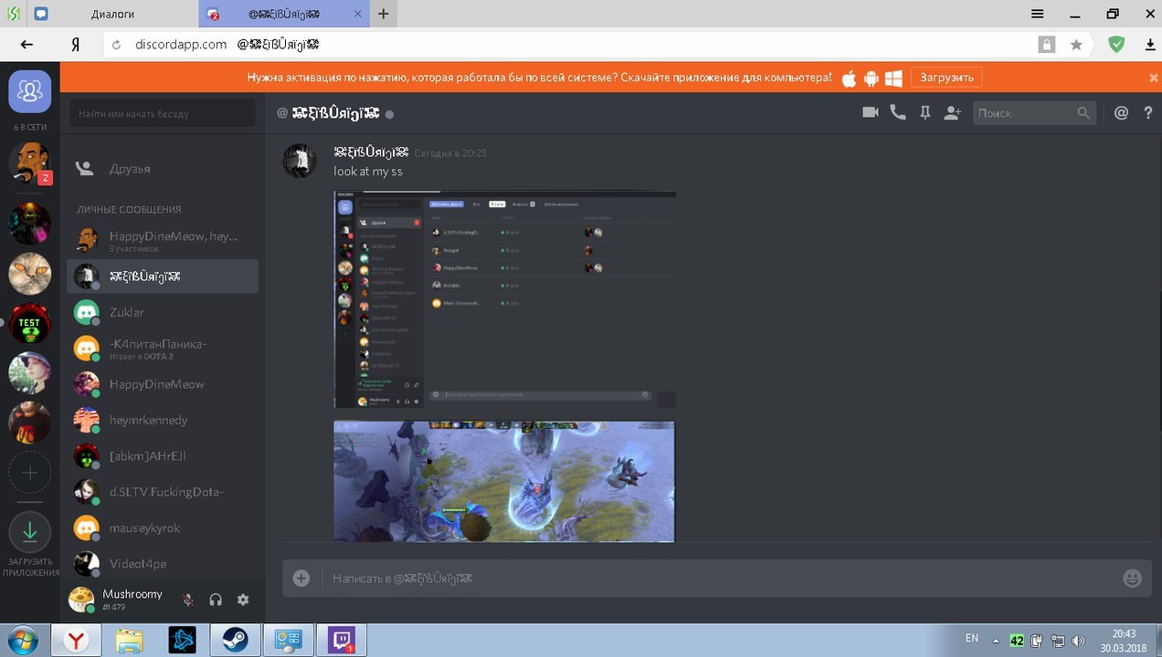Open the Windows Start menu

[x=22, y=639]
